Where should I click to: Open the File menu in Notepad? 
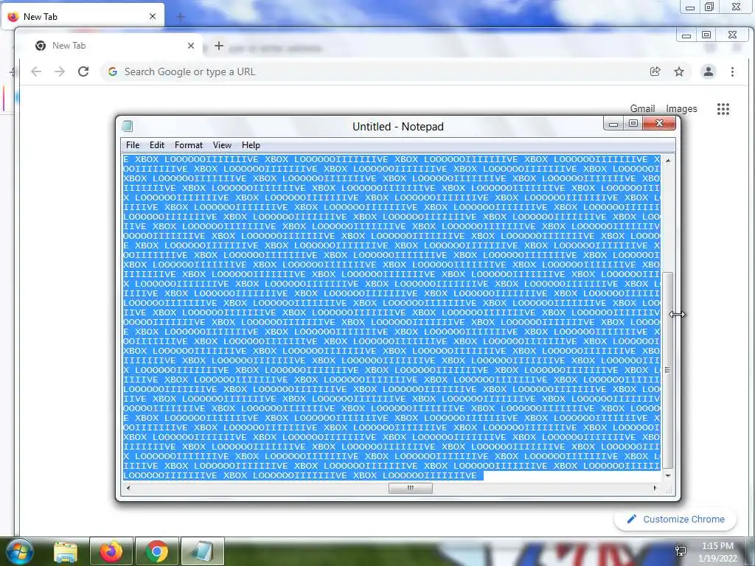tap(133, 145)
